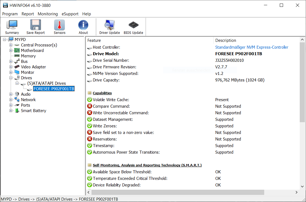306x202 pixels.
Task: Click the red X icon beside Compare Command
Action: click(90, 106)
